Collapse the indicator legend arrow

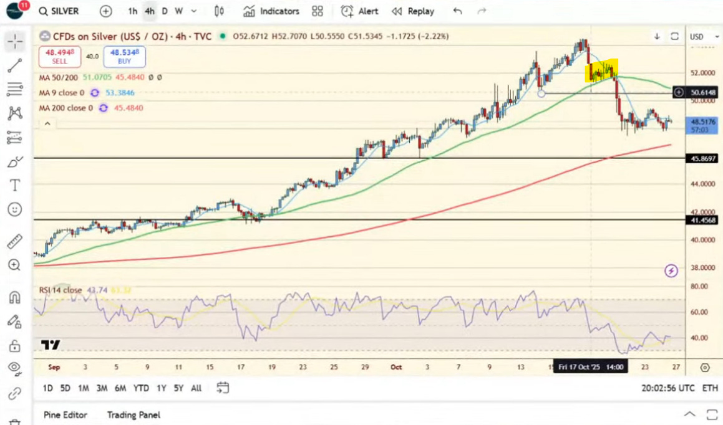[x=47, y=123]
